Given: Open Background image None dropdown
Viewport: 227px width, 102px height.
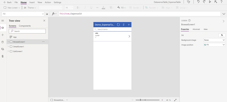Looking at the screenshot, I should coord(214,40).
